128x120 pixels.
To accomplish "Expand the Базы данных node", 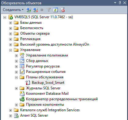I will coord(10,23).
